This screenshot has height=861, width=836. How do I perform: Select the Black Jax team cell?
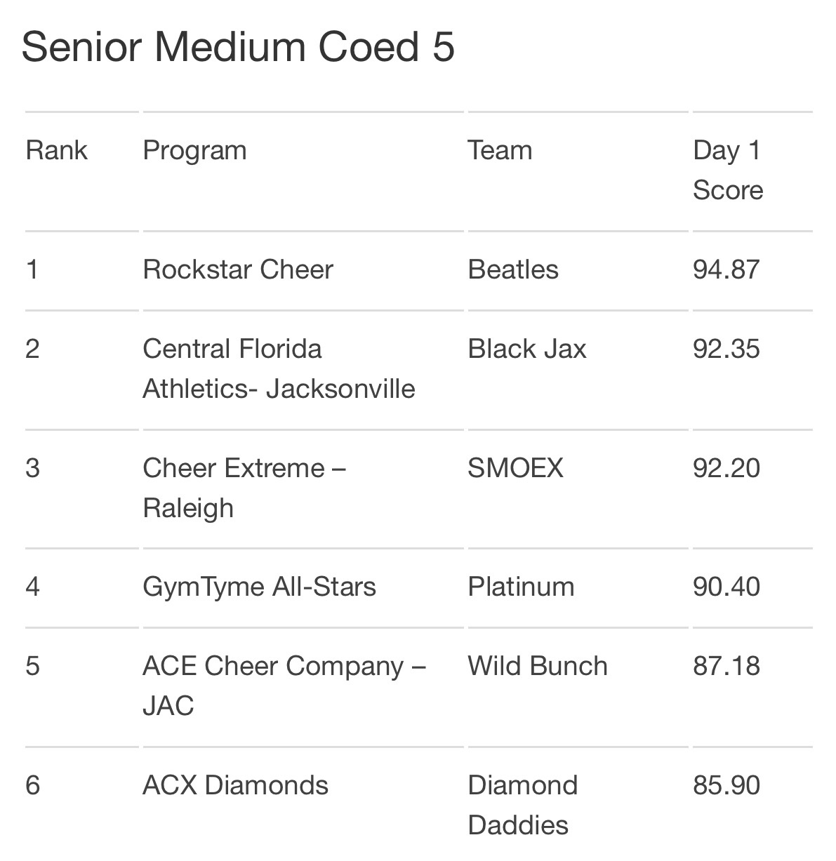tap(527, 349)
